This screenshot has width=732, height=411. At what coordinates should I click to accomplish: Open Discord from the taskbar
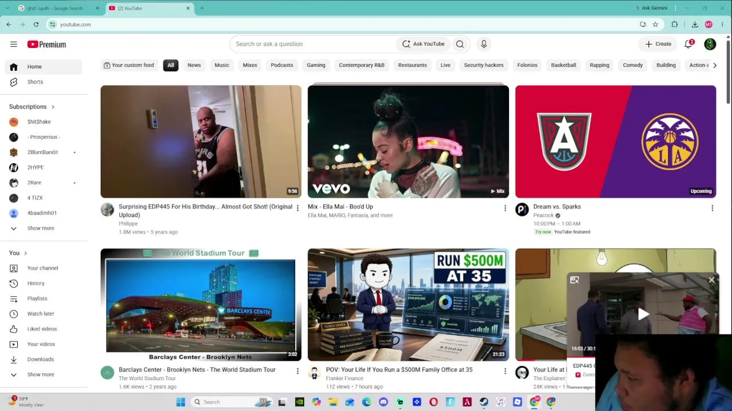383,402
